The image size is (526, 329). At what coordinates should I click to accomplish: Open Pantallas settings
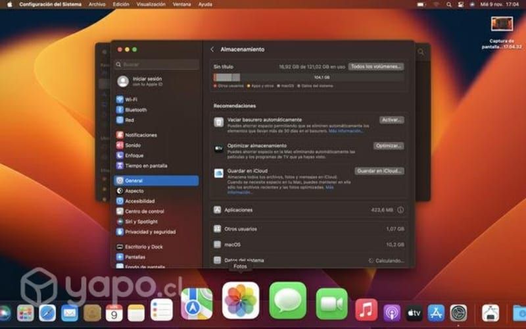click(x=131, y=257)
